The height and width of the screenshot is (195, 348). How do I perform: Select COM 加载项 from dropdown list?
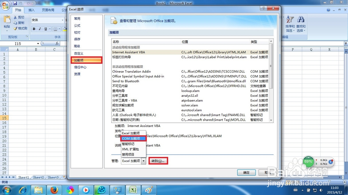pyautogui.click(x=133, y=138)
